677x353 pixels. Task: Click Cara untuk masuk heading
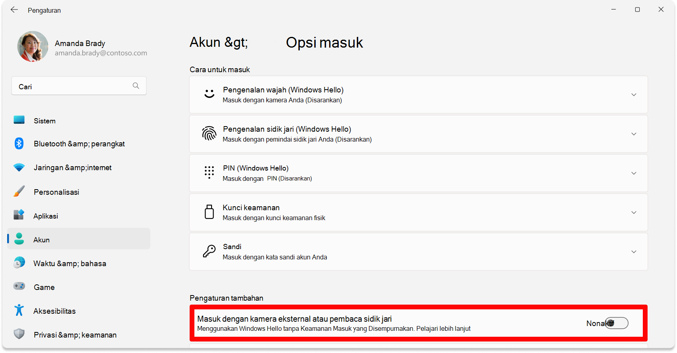click(220, 69)
